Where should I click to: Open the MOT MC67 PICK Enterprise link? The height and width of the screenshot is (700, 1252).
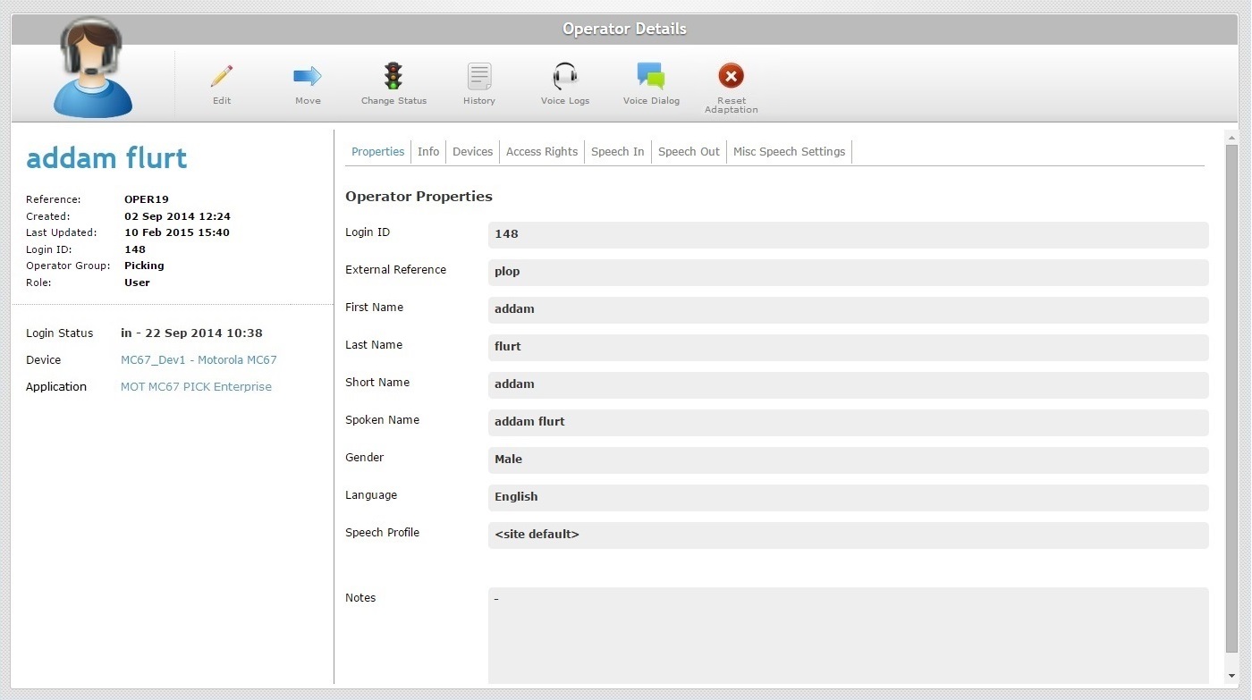[x=196, y=387]
